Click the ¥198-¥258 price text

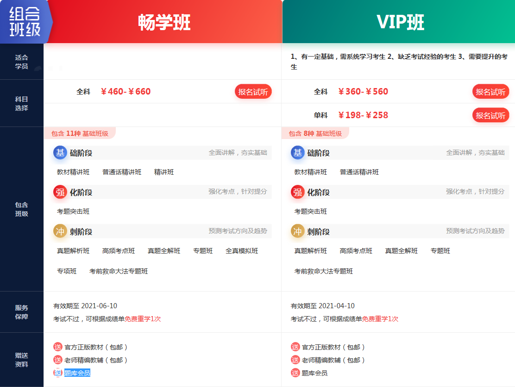(x=363, y=115)
